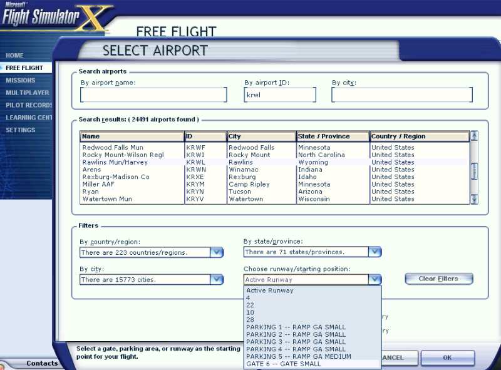Select GATE 6 -- GATE SMALL option
Image resolution: width=501 pixels, height=370 pixels.
coord(283,364)
